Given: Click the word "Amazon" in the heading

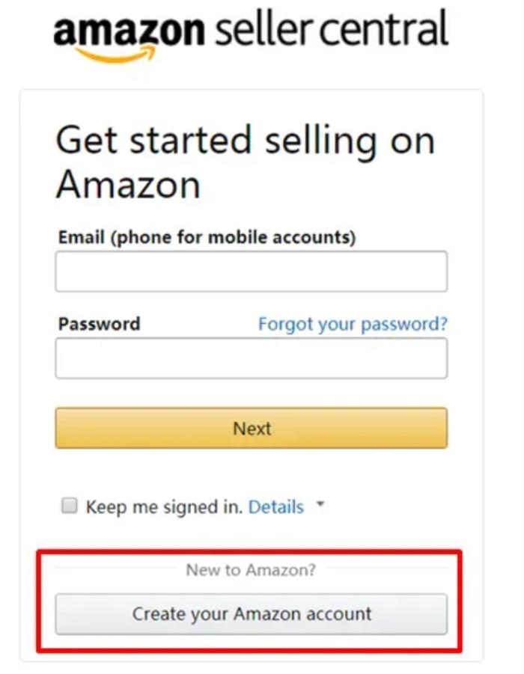Looking at the screenshot, I should [x=128, y=184].
